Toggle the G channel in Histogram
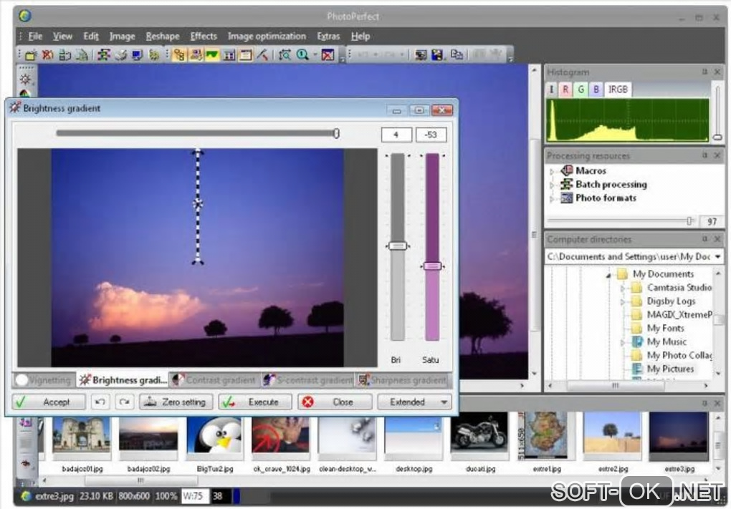The image size is (731, 509). [581, 89]
